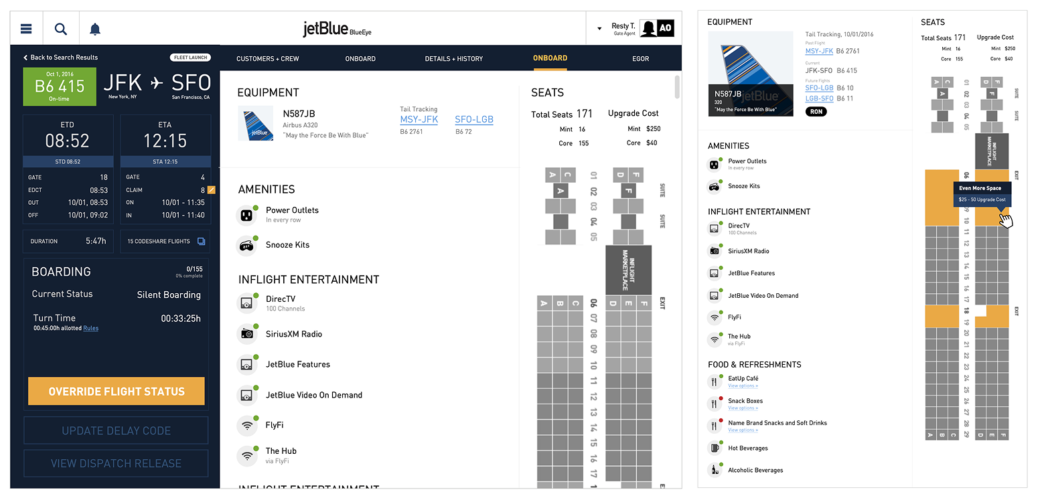Click the OVERRIDE FLIGHT STATUS button
Image resolution: width=1048 pixels, height=502 pixels.
point(116,392)
